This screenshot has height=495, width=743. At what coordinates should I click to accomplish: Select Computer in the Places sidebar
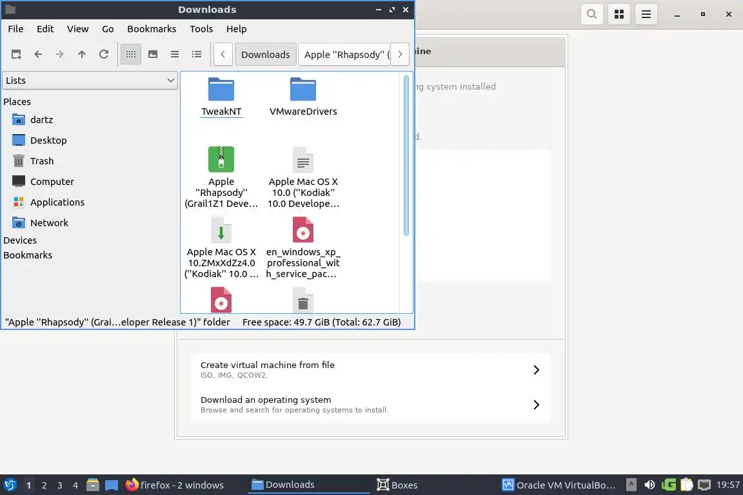tap(52, 181)
